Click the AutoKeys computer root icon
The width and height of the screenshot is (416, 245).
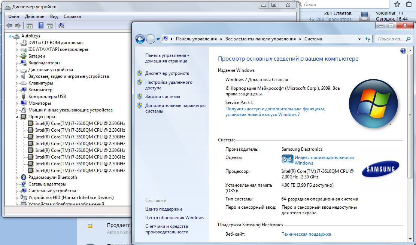tap(16, 36)
